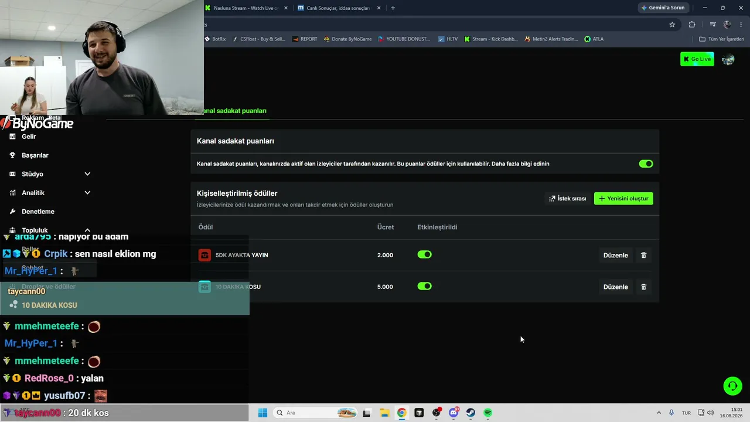Close the Canlı Sonuçlar tab
Screen dimensions: 750x422
pyautogui.click(x=379, y=8)
